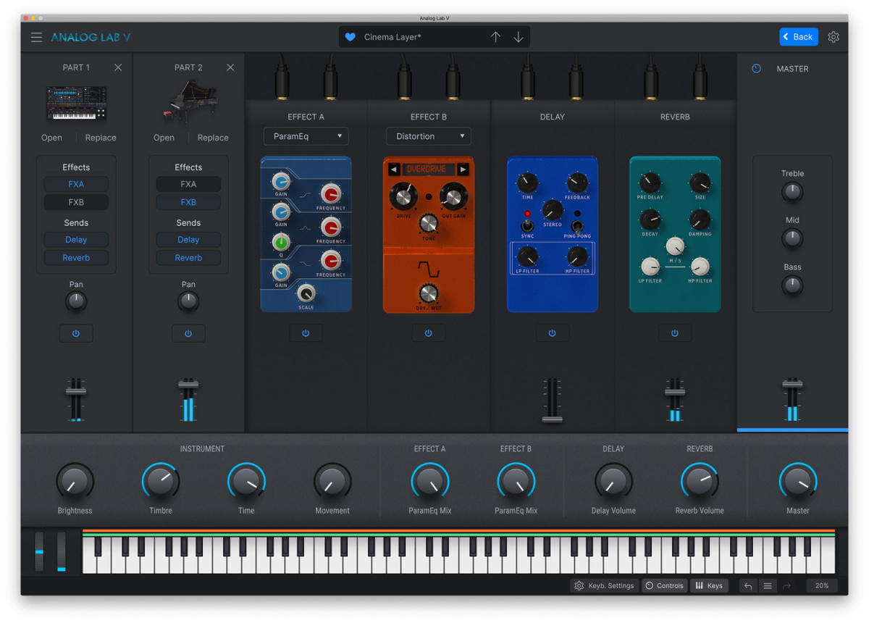
Task: Click Replace under the Part 2 piano
Action: (212, 137)
